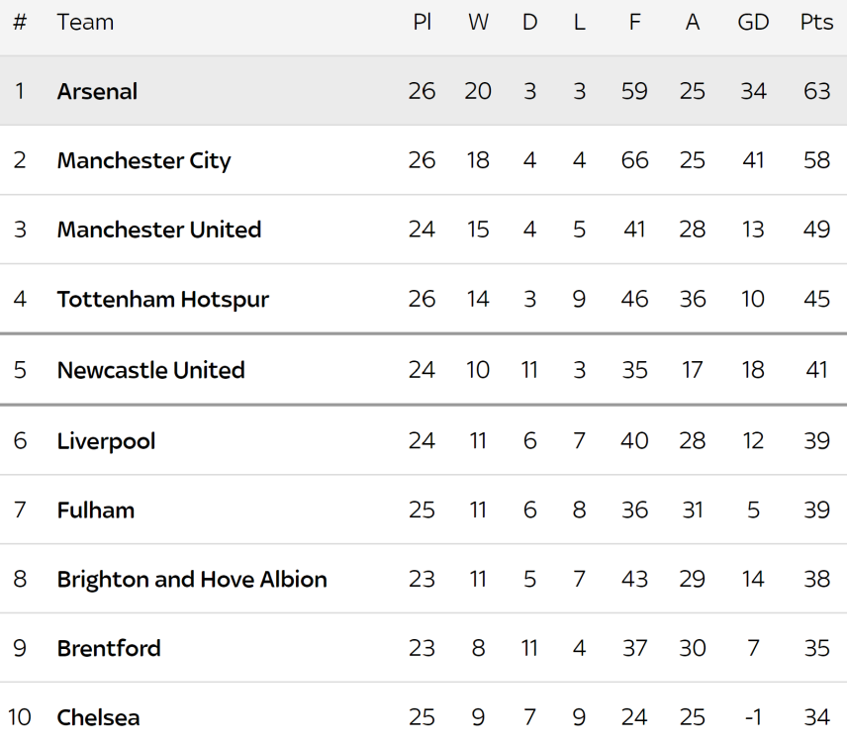Screen dimensions: 847x742
Task: Open the Manchester City team link
Action: click(143, 160)
